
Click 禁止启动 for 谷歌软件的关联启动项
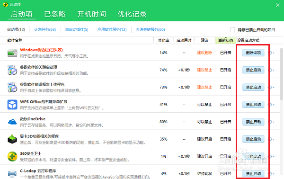coord(253,70)
